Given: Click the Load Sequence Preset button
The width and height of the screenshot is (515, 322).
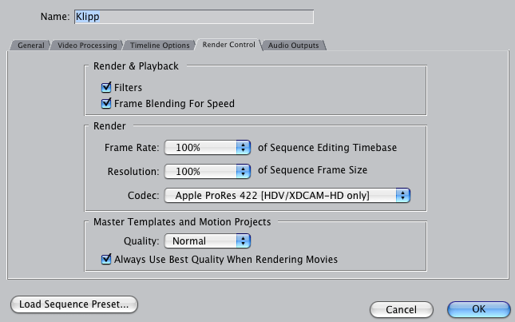Looking at the screenshot, I should (74, 304).
